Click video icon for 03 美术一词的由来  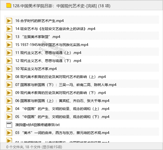click(x=9, y=133)
